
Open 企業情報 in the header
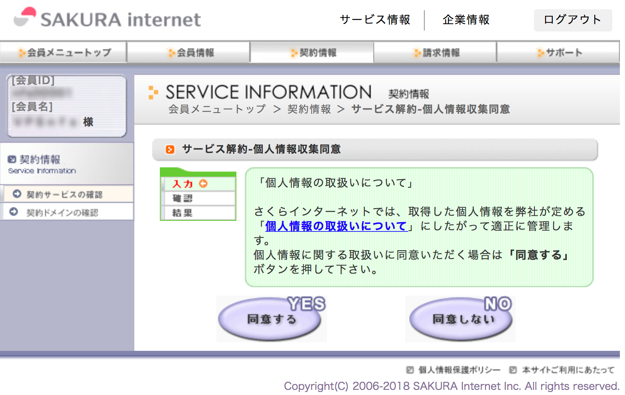click(466, 20)
